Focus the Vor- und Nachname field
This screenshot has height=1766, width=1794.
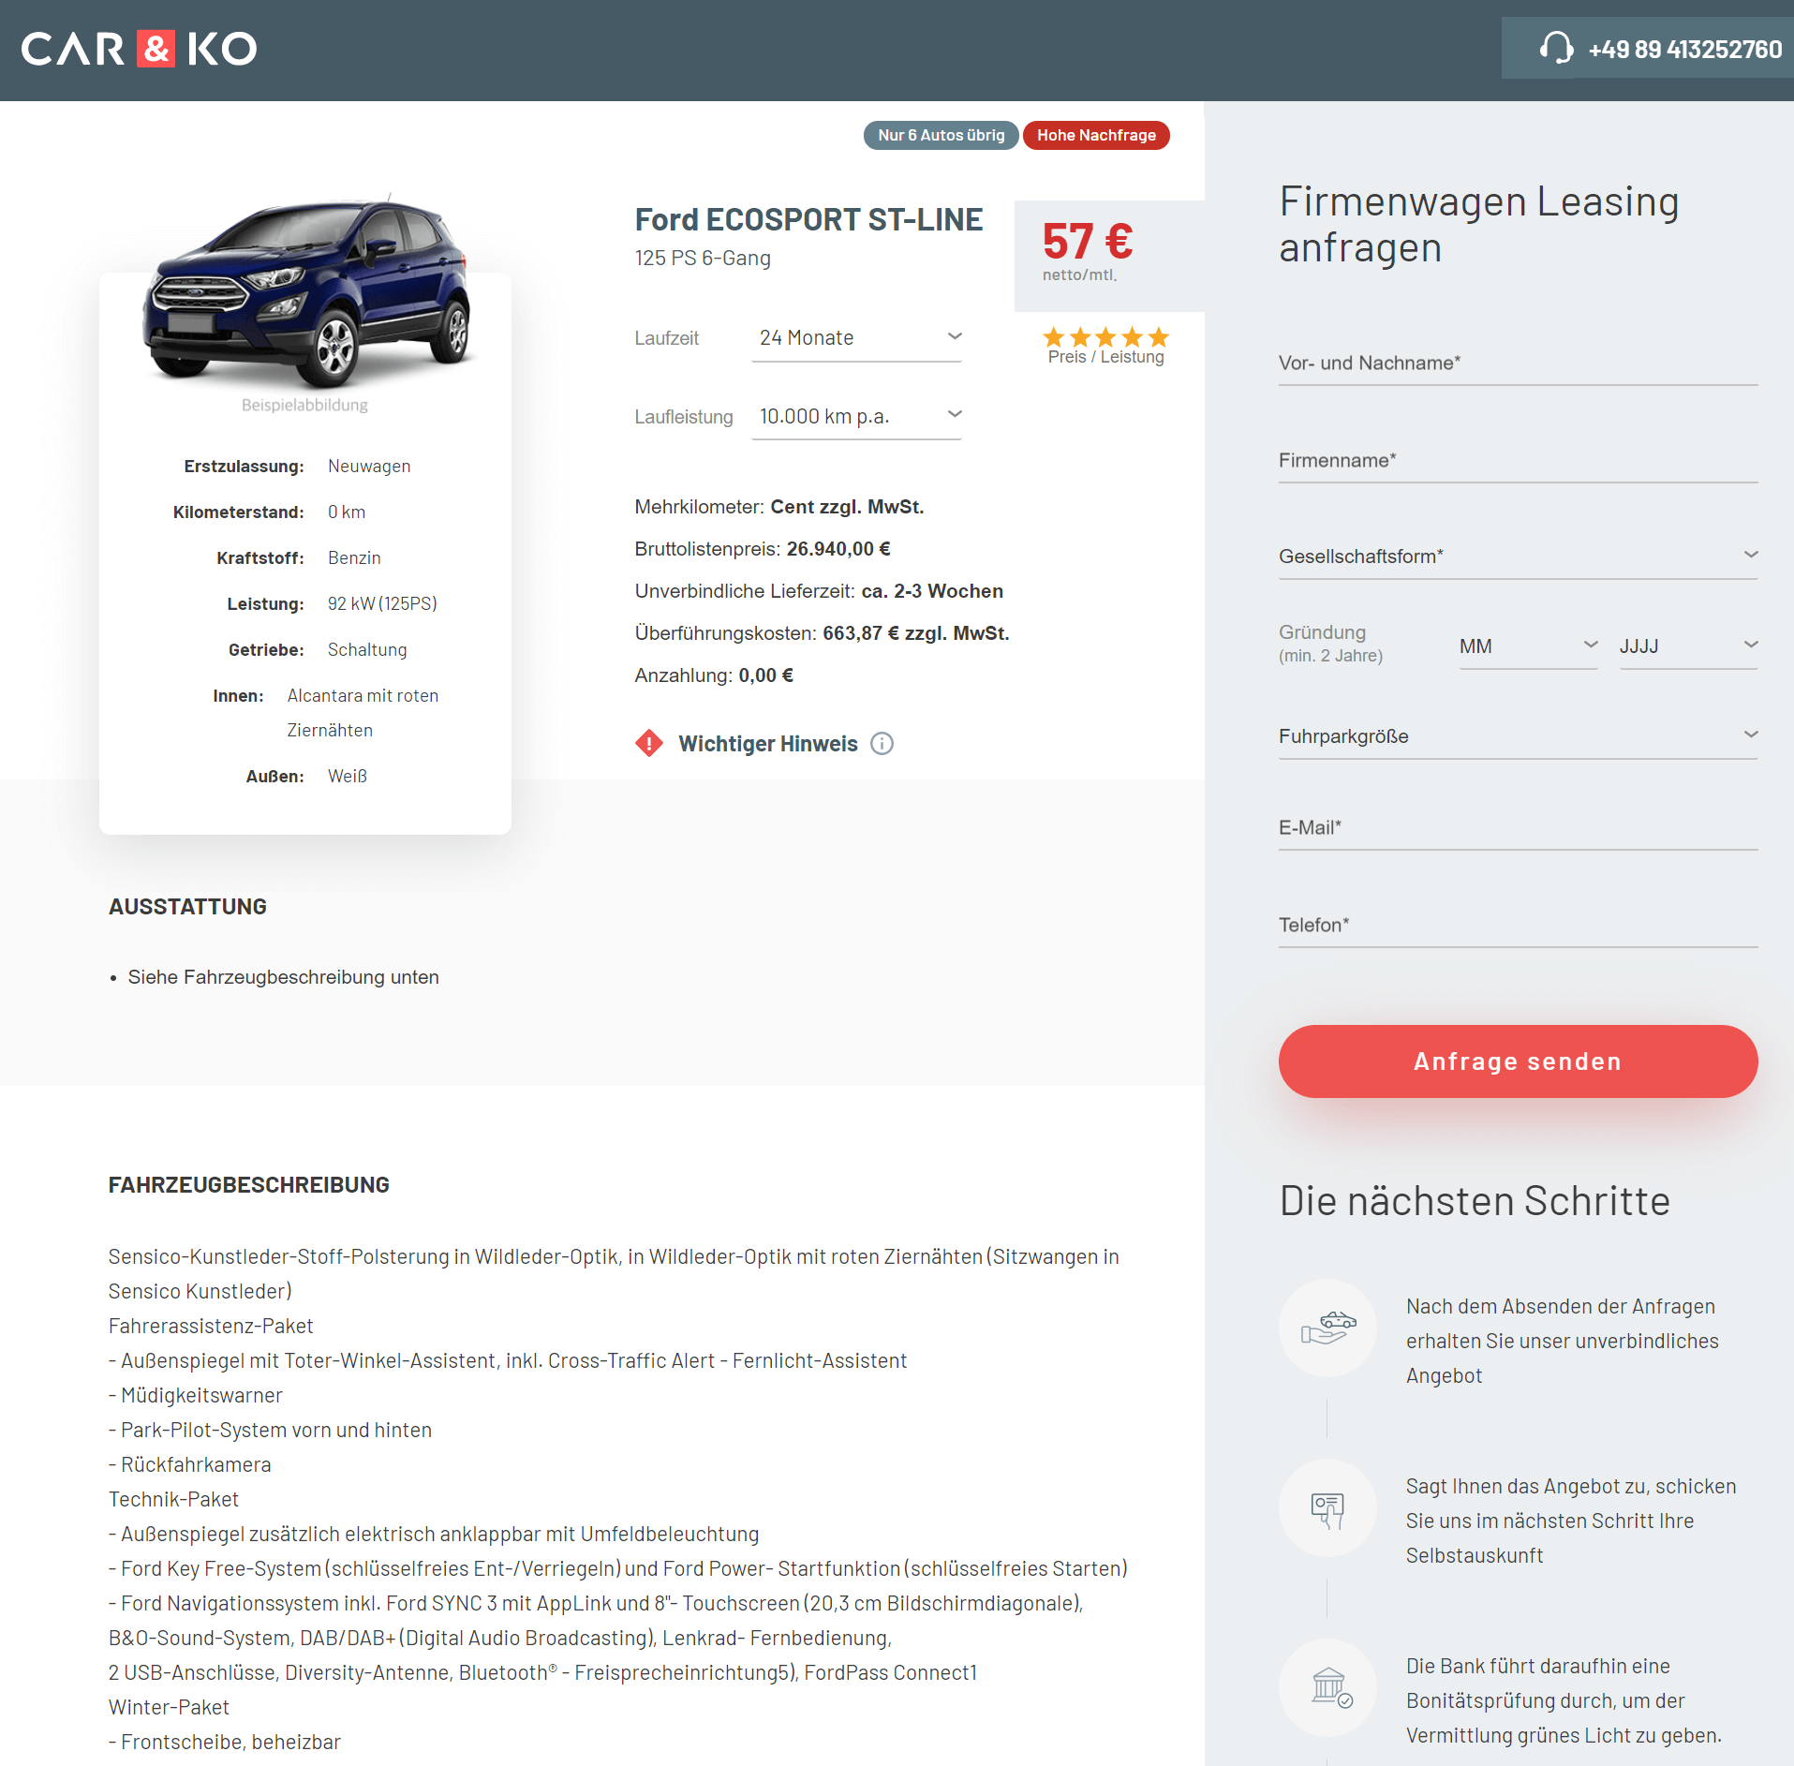(x=1518, y=364)
